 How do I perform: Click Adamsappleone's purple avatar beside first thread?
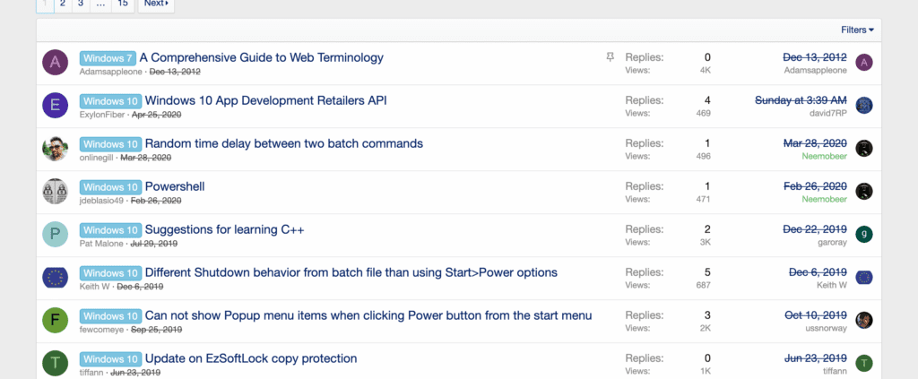tap(56, 63)
